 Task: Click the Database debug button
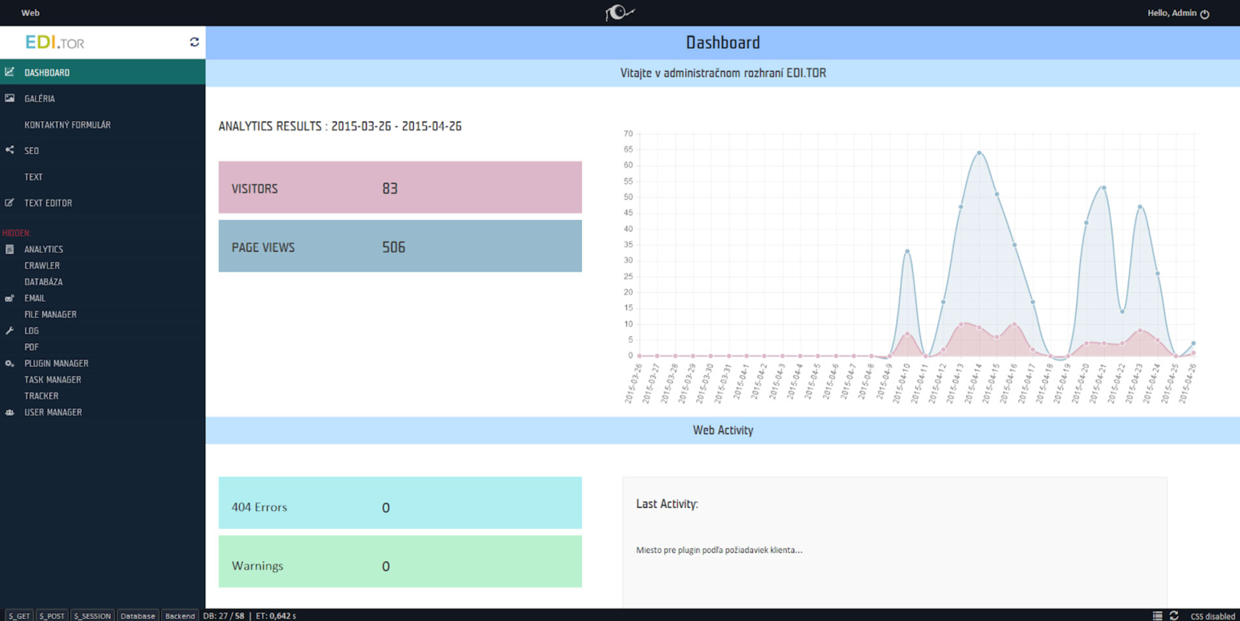pos(138,616)
